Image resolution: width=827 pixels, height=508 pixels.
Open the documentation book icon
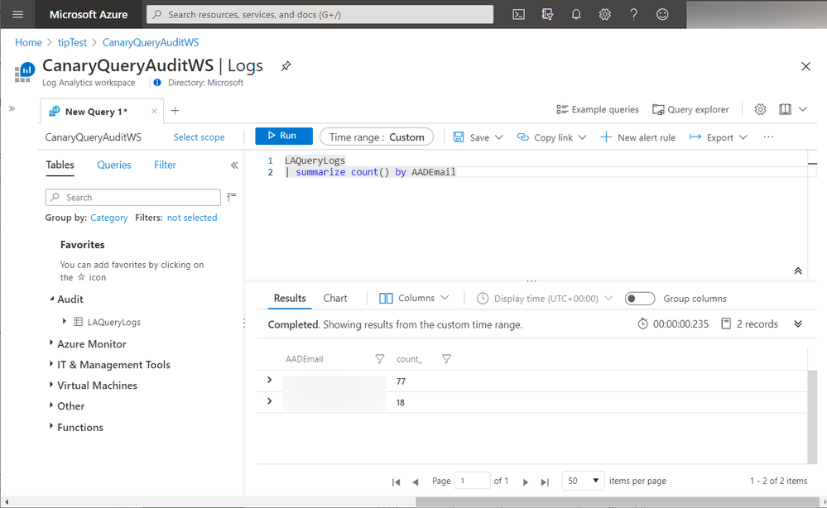pos(786,109)
